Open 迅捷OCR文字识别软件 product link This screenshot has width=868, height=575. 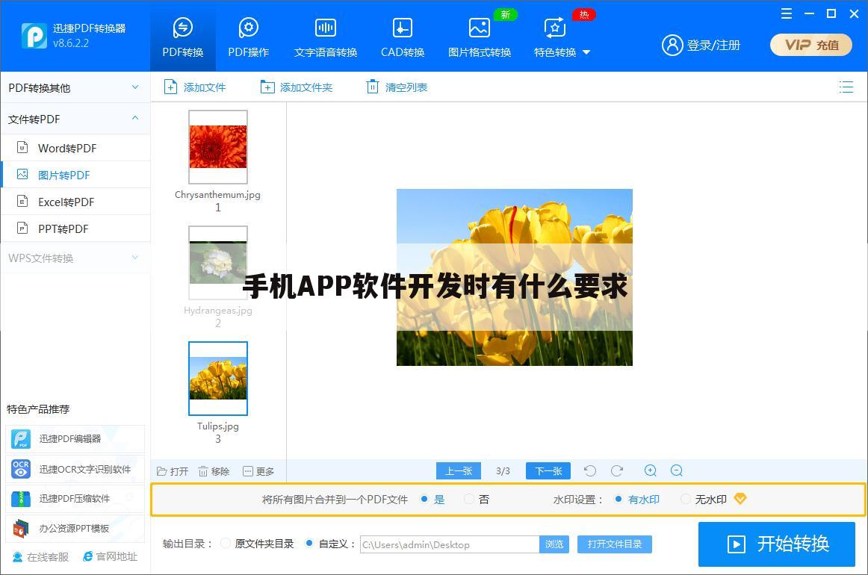point(75,469)
